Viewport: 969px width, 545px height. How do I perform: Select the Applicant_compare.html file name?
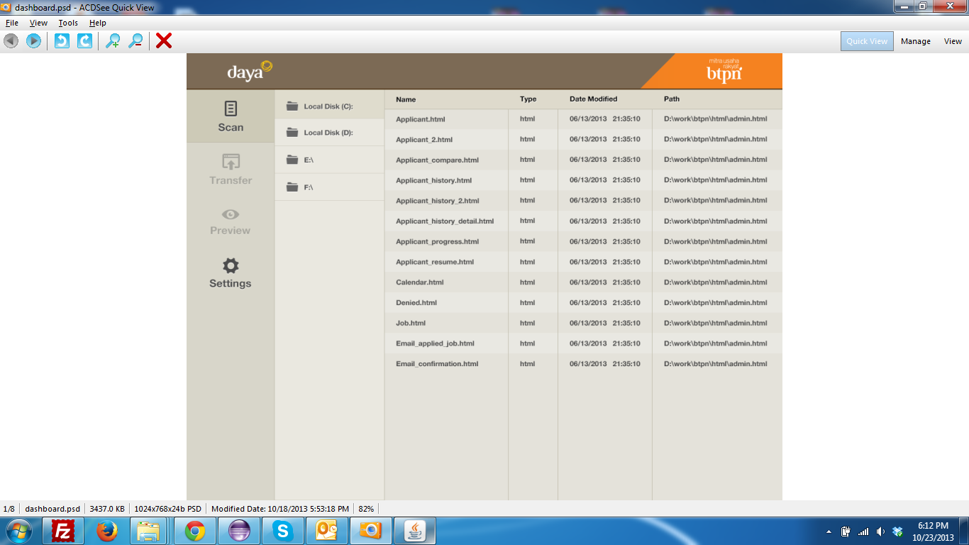tap(437, 160)
